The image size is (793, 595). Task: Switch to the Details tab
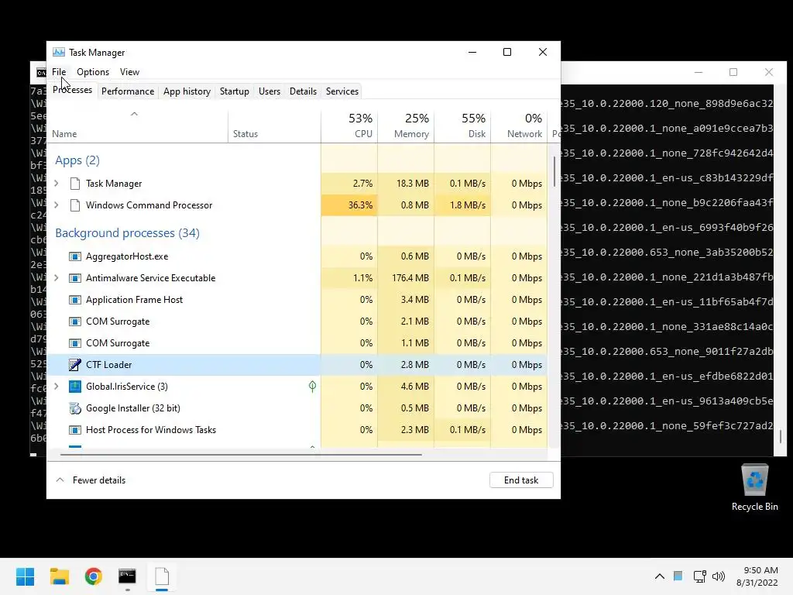pyautogui.click(x=303, y=91)
